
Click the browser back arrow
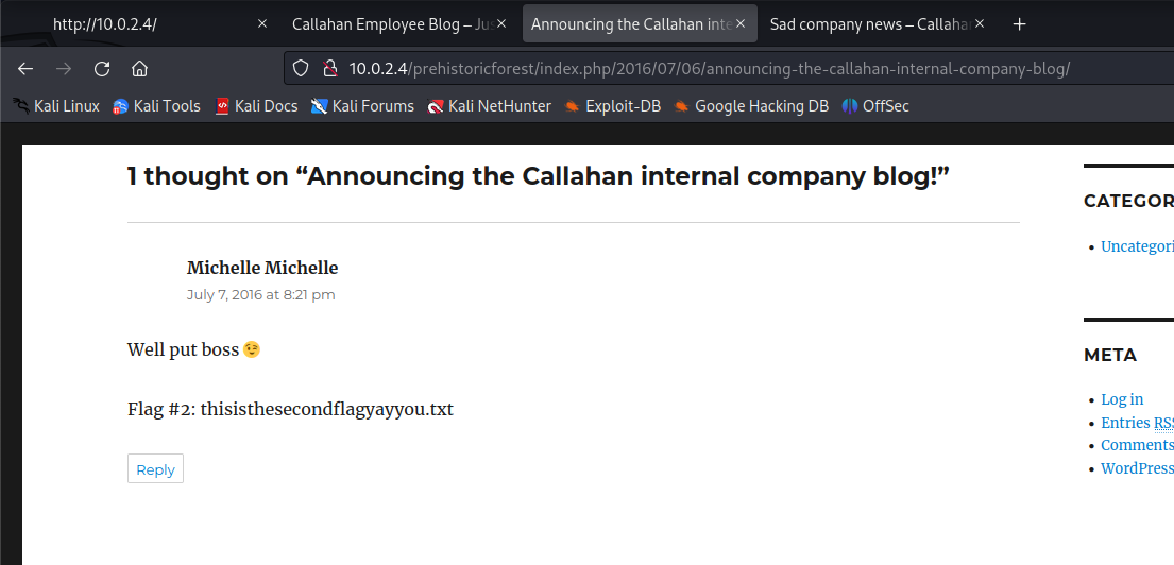click(25, 69)
